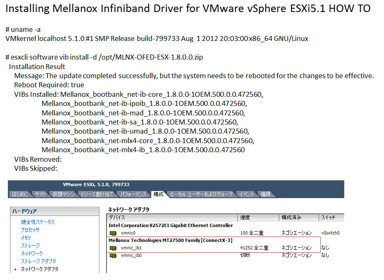Image resolution: width=384 pixels, height=280 pixels.
Task: Open the ストレージ アダプタ link
Action: [39, 261]
